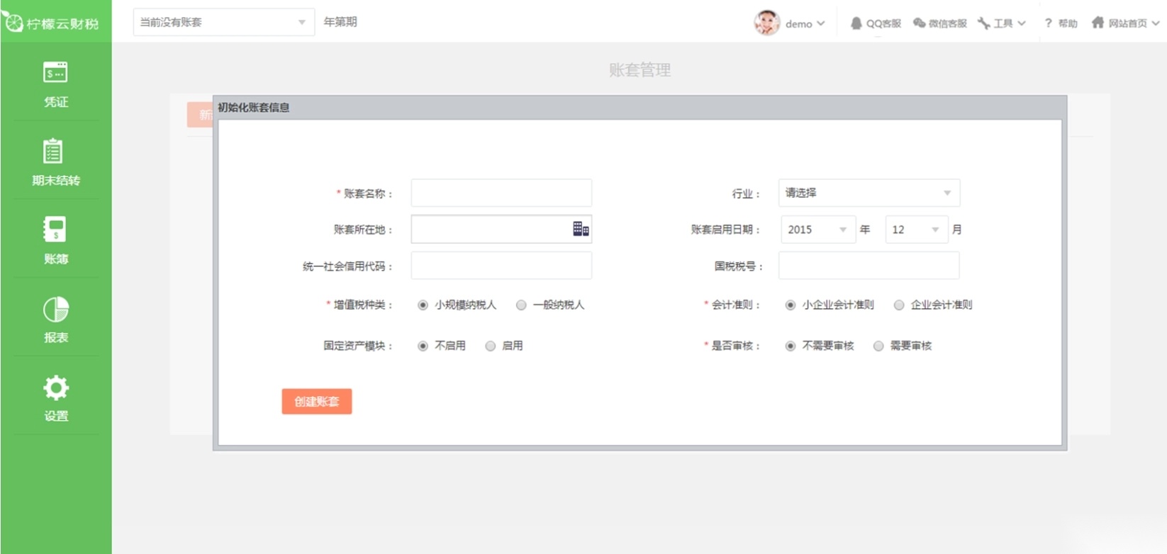
Task: Open the 行业 请选择 dropdown
Action: pos(869,193)
